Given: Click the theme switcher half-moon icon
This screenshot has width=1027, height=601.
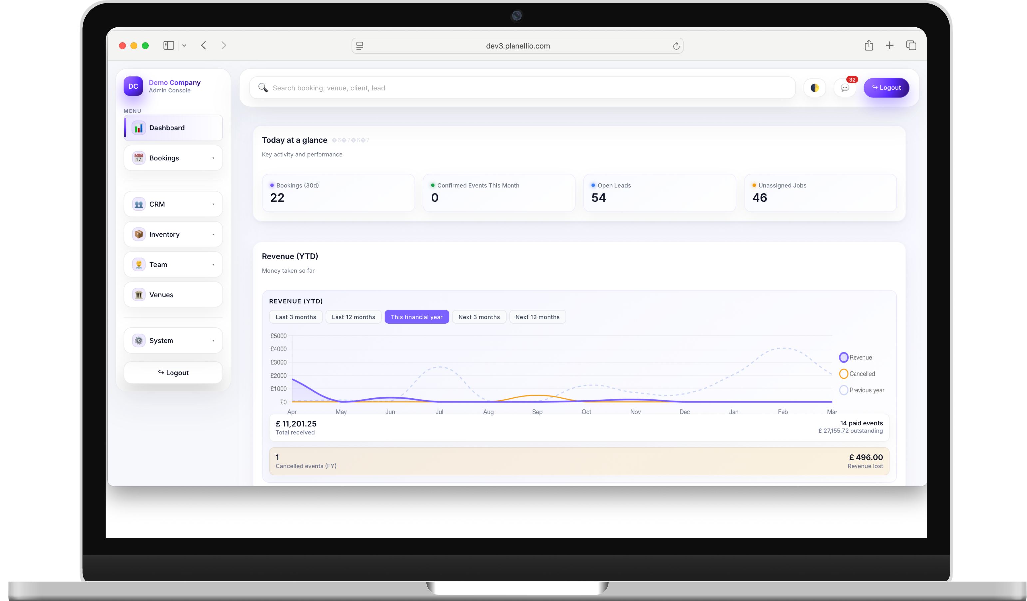Looking at the screenshot, I should (814, 88).
